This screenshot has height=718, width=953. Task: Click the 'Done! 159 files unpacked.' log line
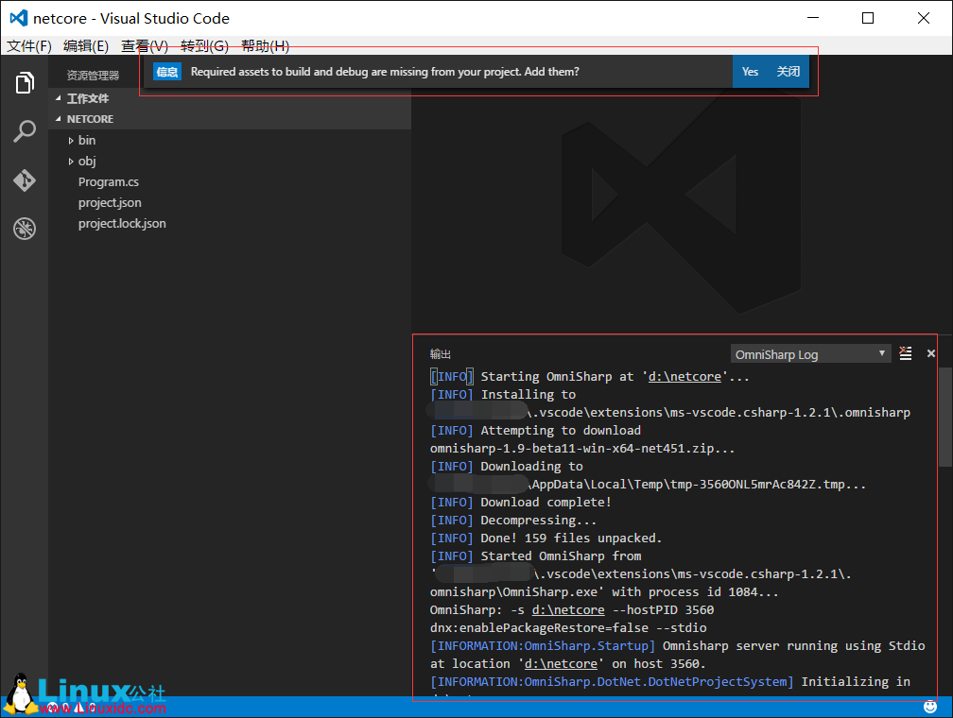(x=546, y=538)
